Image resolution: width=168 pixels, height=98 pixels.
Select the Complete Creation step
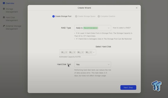click(x=106, y=16)
